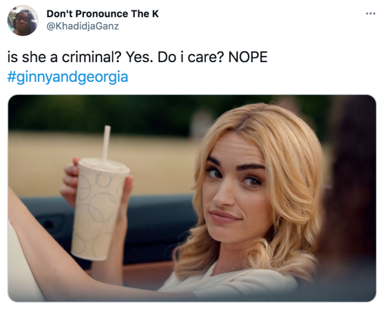
Task: Click the @KhadidjaGanz handle
Action: [83, 26]
